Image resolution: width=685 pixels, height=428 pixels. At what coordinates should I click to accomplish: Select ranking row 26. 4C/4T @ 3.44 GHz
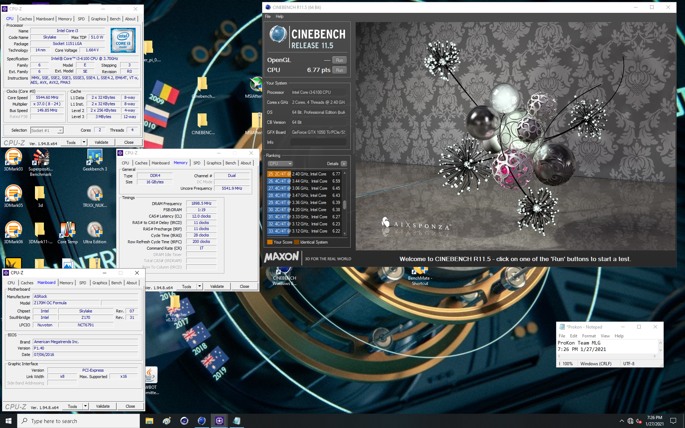[x=304, y=181]
